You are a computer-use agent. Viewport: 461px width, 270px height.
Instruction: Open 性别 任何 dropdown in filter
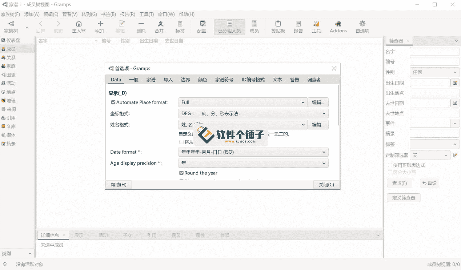click(434, 72)
